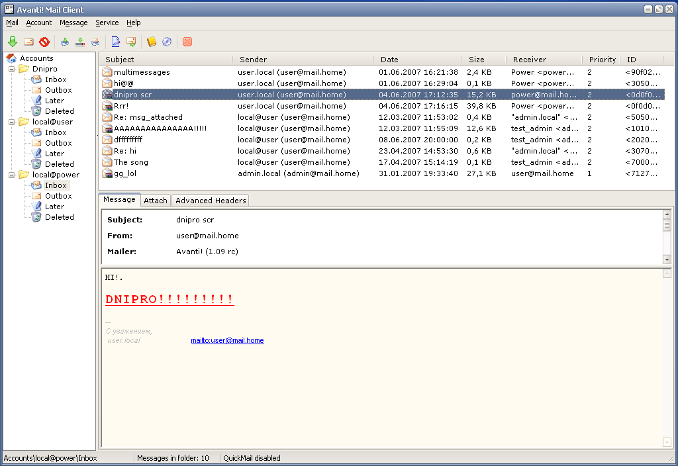
Task: Click the Accounts root house icon
Action: tap(11, 58)
